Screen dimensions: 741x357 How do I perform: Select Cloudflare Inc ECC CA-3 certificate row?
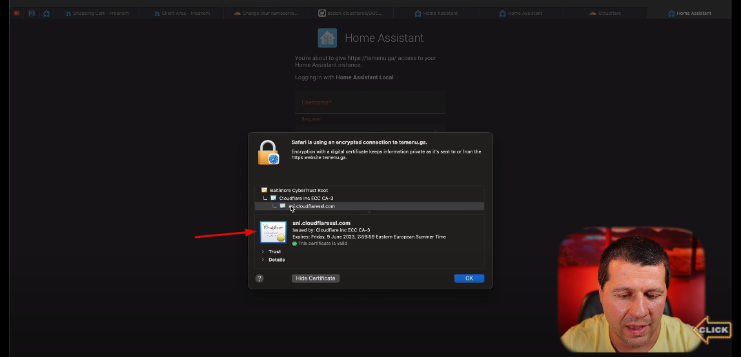(x=369, y=198)
